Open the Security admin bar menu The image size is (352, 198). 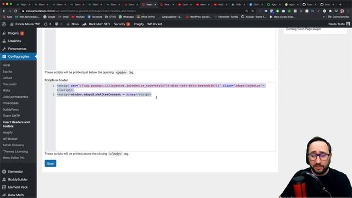click(x=122, y=24)
